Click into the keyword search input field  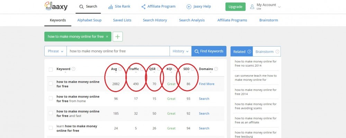pyautogui.click(x=118, y=51)
